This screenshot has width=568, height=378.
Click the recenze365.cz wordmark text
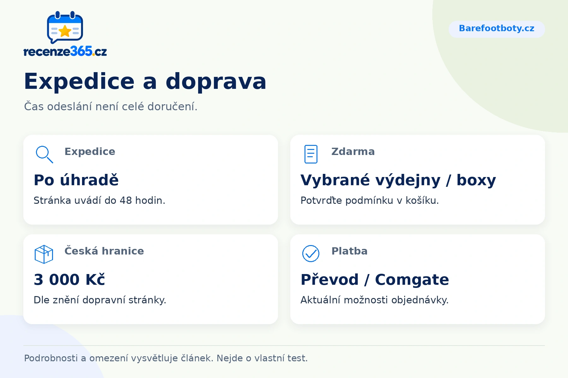pos(65,51)
